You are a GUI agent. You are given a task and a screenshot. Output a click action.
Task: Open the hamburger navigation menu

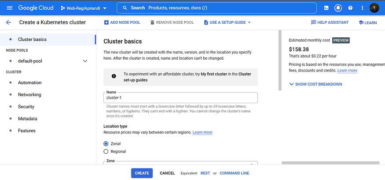10,8
